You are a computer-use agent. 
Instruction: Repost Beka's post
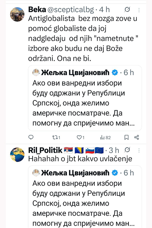pyautogui.click(x=56, y=137)
